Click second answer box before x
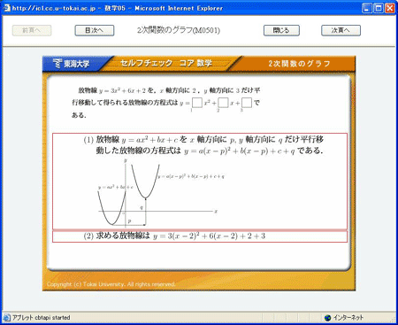 (223, 103)
